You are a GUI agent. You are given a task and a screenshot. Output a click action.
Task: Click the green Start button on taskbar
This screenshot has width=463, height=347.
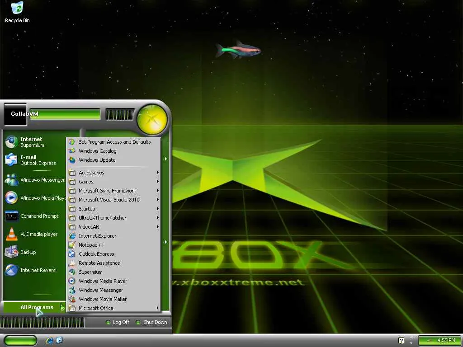coord(20,341)
